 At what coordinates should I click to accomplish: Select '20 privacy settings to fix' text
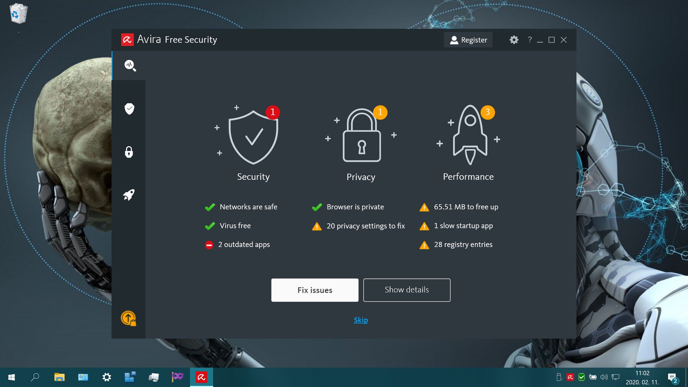365,226
